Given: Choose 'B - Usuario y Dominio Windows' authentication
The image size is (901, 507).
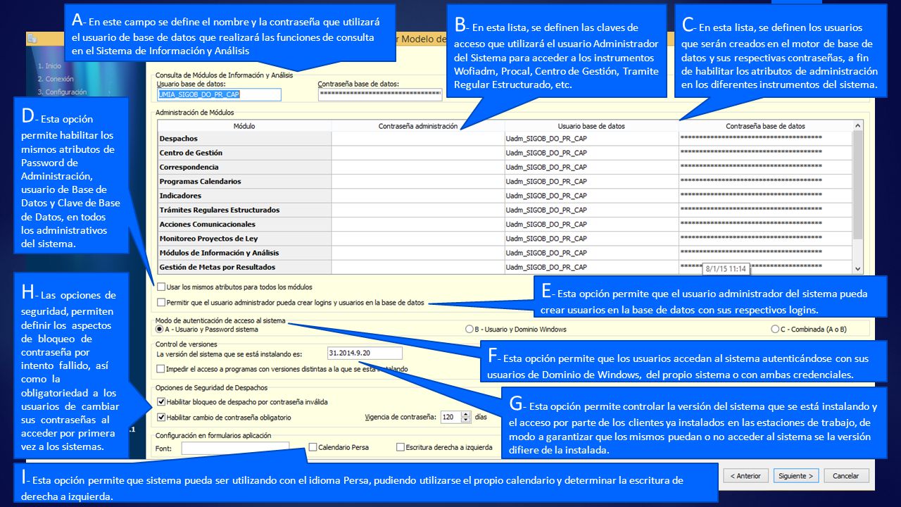Looking at the screenshot, I should [x=469, y=329].
